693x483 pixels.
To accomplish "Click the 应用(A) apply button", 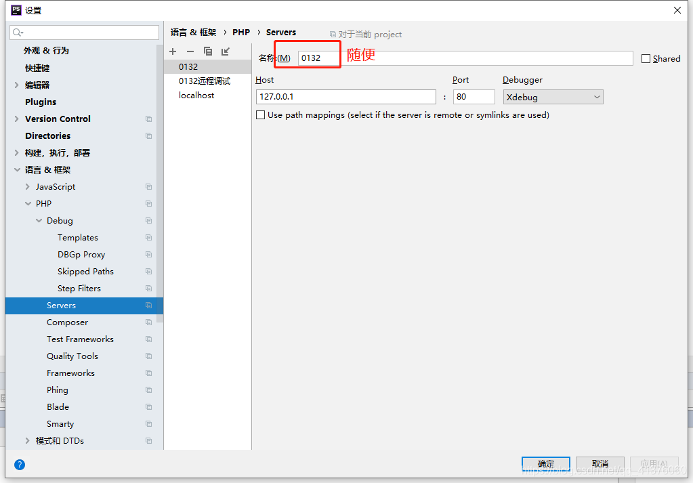I will [654, 464].
